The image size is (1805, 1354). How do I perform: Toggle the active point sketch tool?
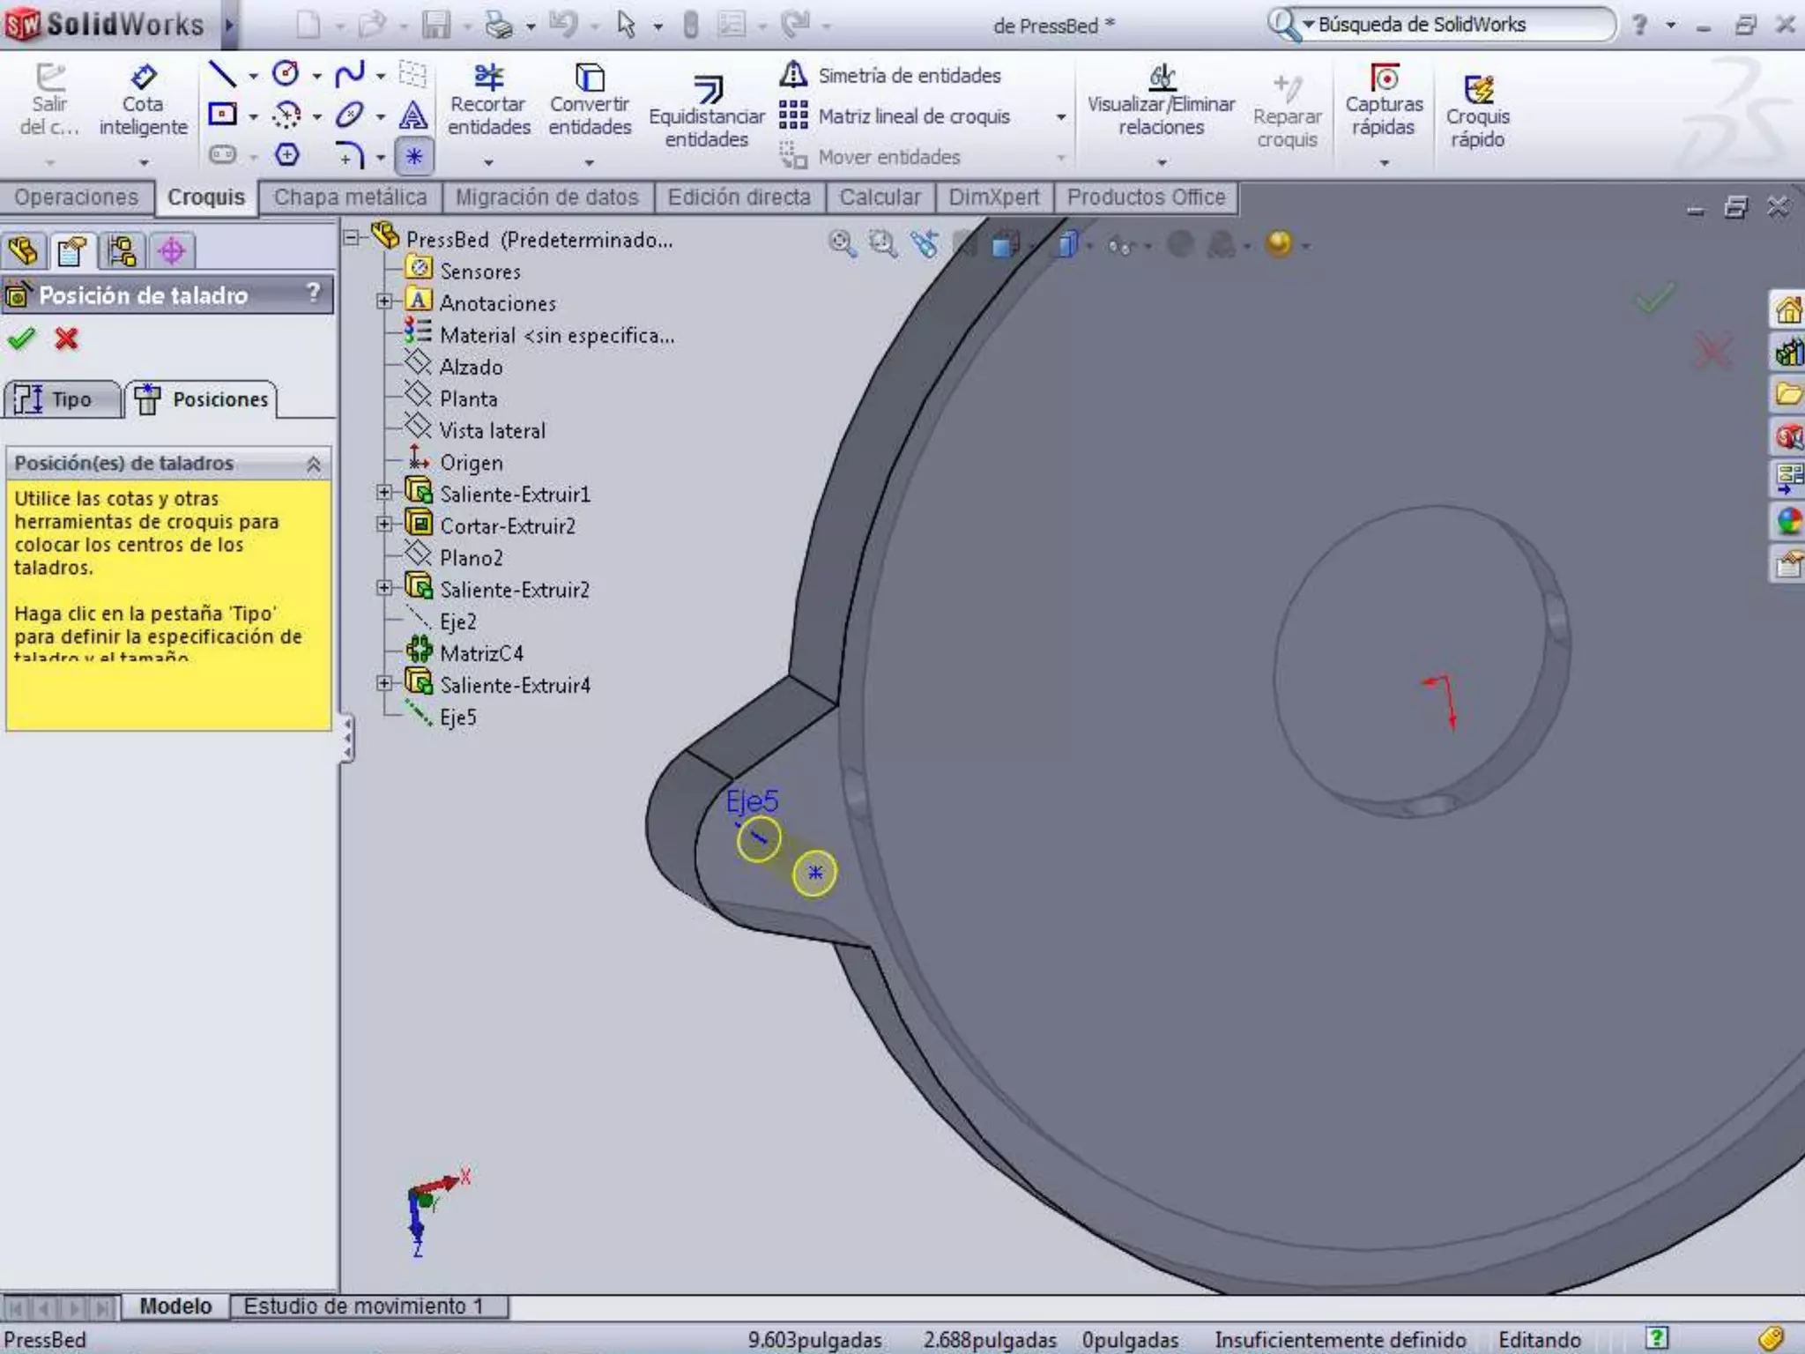pyautogui.click(x=413, y=157)
